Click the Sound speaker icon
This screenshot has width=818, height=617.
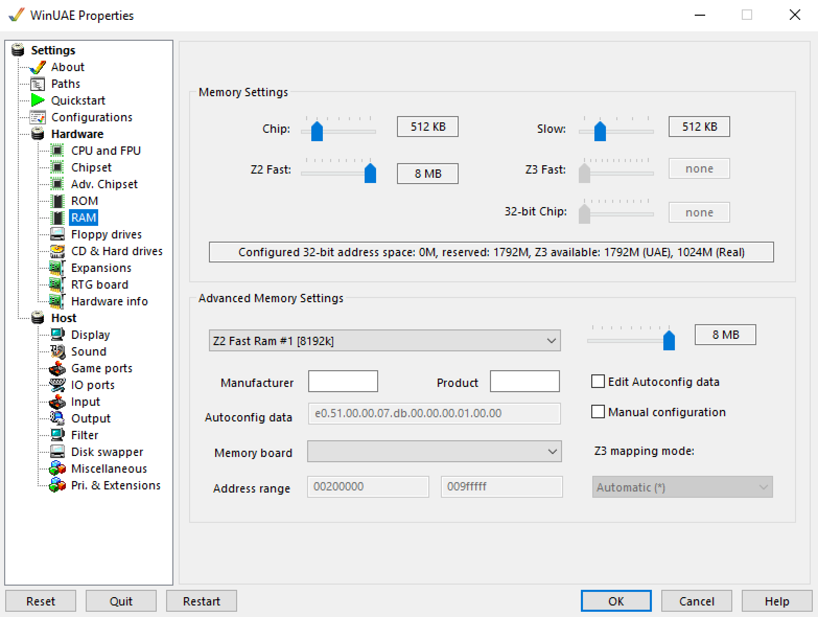[57, 351]
